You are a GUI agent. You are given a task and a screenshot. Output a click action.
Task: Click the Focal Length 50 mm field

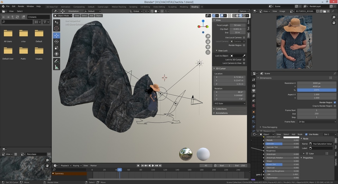tap(237, 25)
